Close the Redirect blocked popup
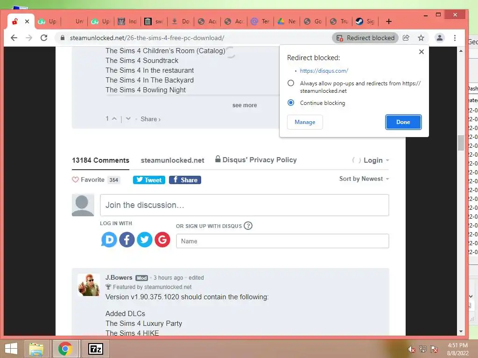This screenshot has width=478, height=358. 422,52
